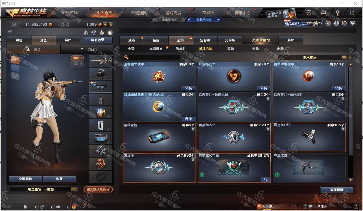The width and height of the screenshot is (363, 211).
Task: Toggle 设为默认角色 checkbox
Action: tap(98, 189)
